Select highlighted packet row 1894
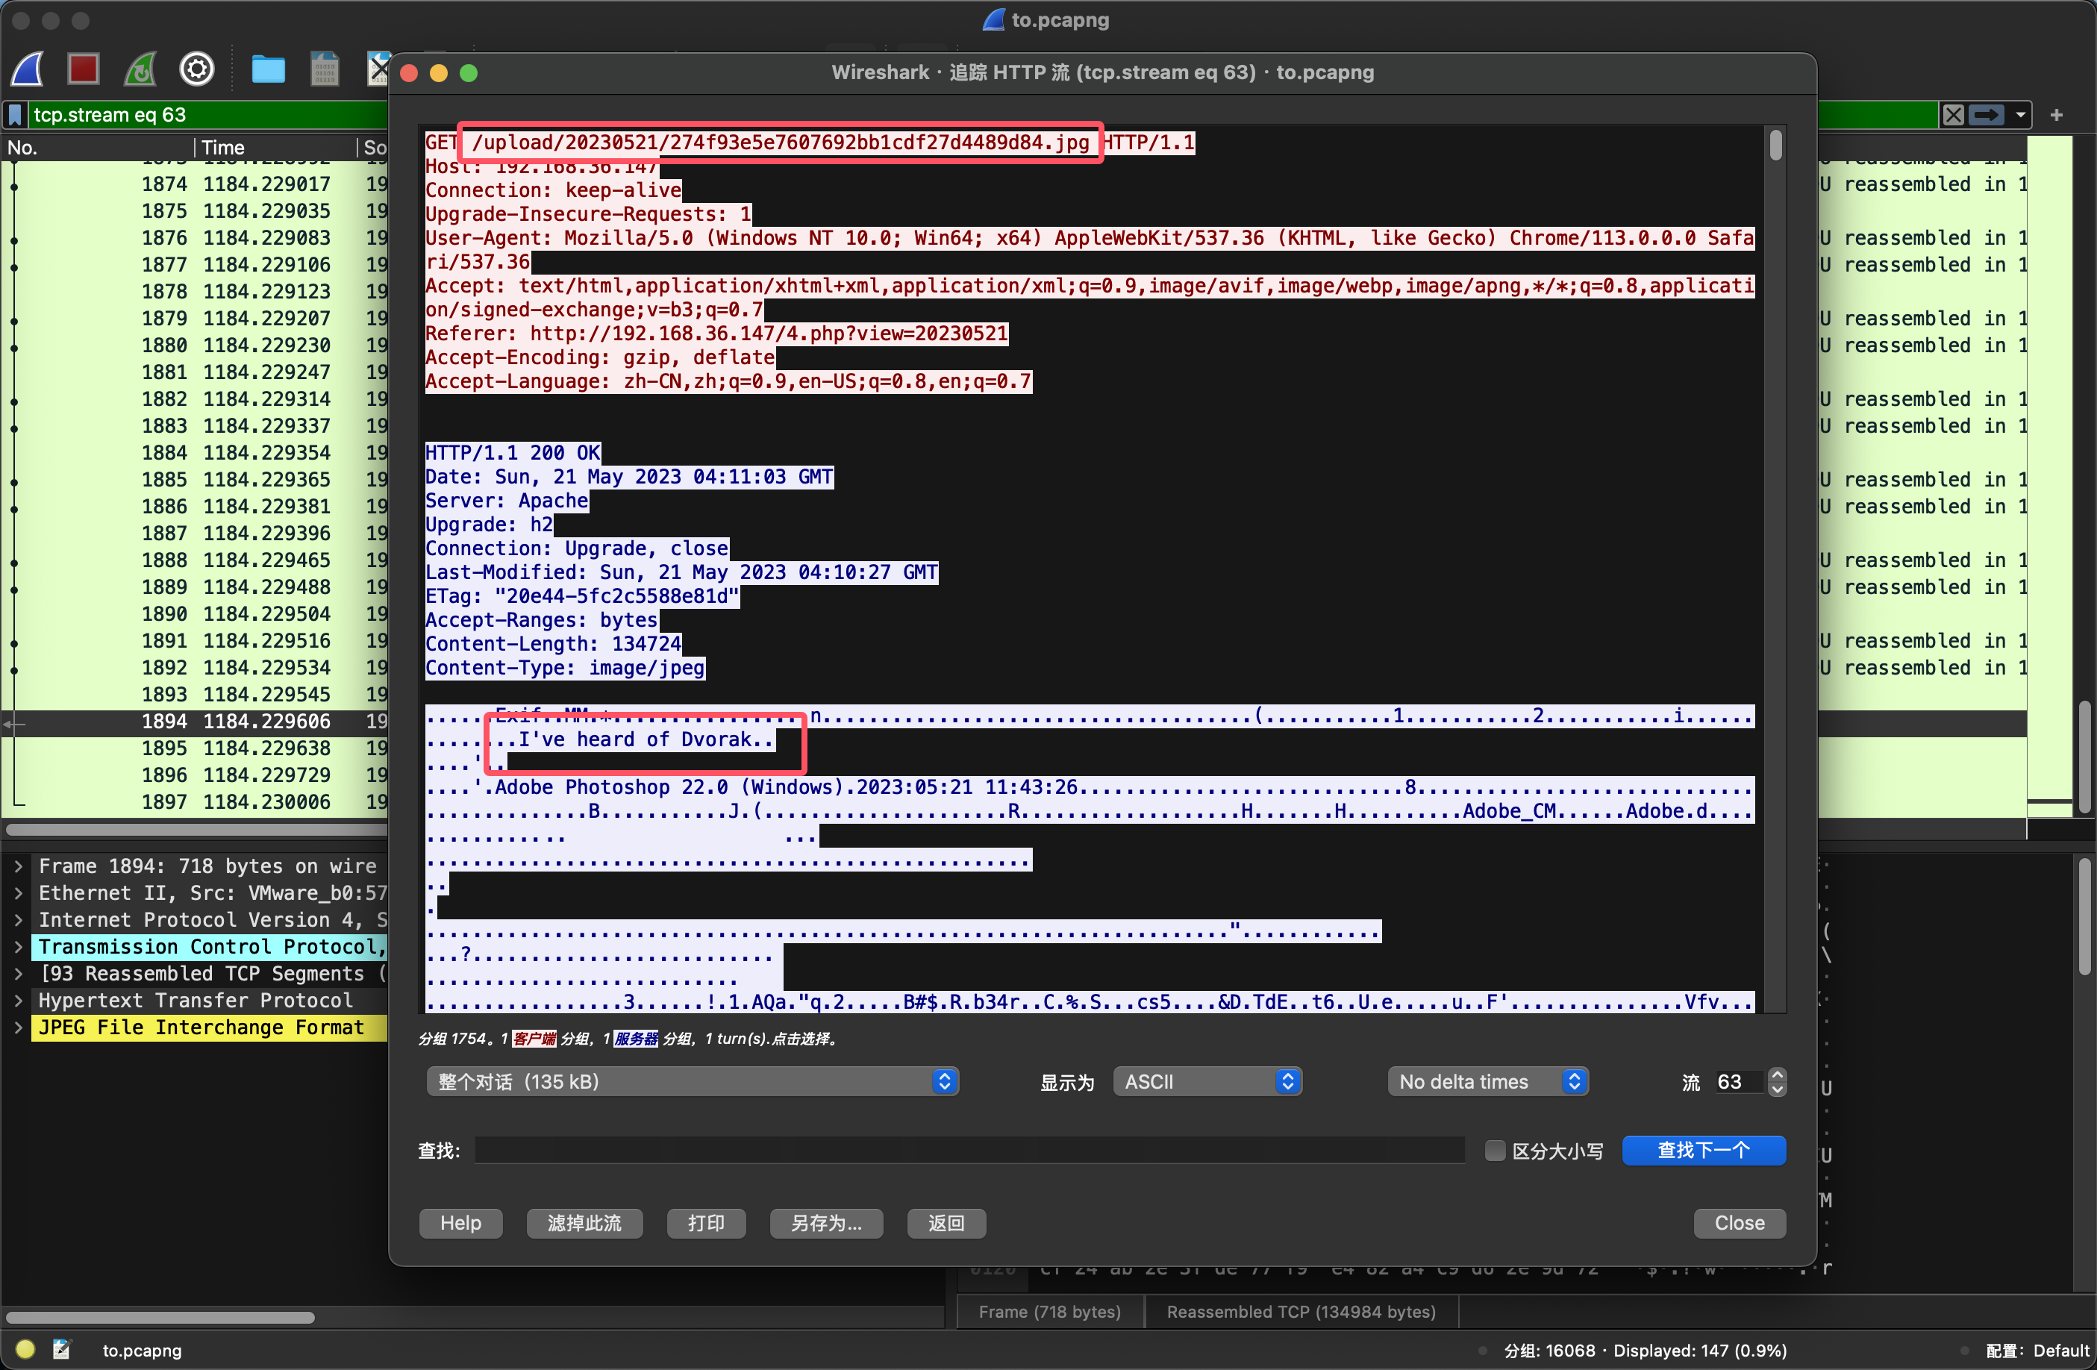This screenshot has width=2097, height=1370. pos(194,722)
